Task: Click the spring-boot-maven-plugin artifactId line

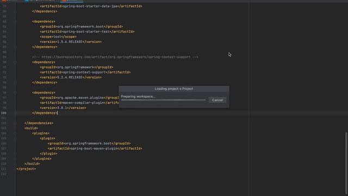Action: click(x=95, y=149)
